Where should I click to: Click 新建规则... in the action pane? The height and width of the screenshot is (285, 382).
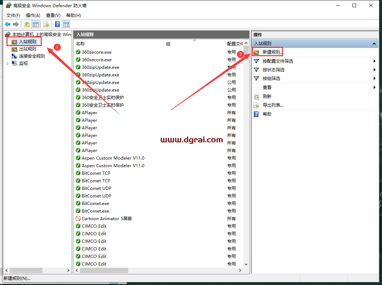coord(273,52)
